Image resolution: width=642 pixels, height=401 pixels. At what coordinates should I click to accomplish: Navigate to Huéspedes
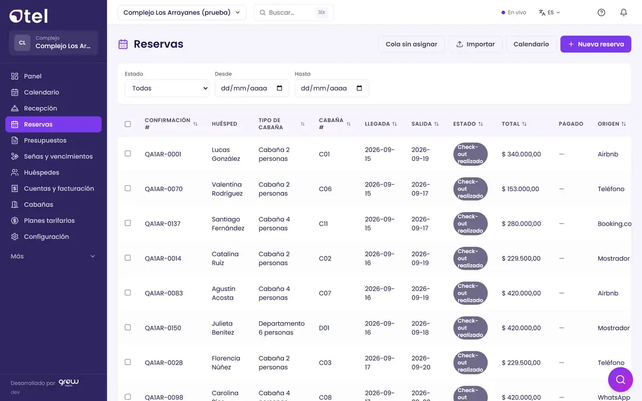coord(53,173)
